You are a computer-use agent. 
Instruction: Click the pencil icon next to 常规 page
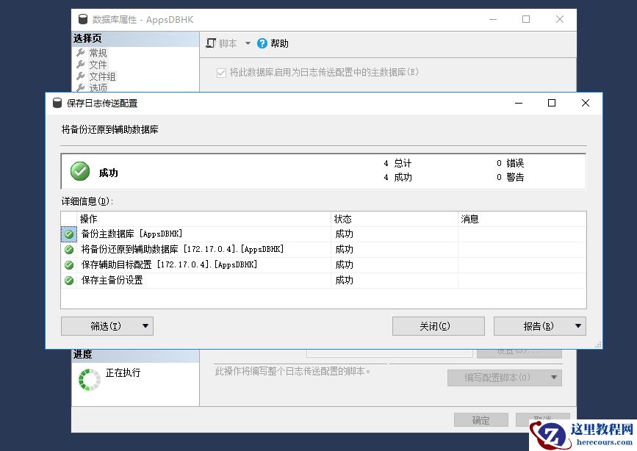[x=82, y=52]
